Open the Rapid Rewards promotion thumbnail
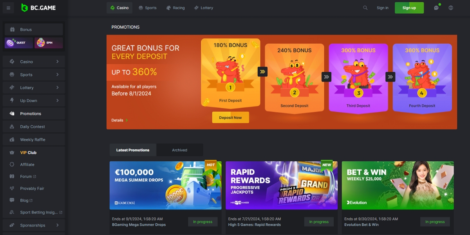Image resolution: width=470 pixels, height=235 pixels. coord(282,185)
